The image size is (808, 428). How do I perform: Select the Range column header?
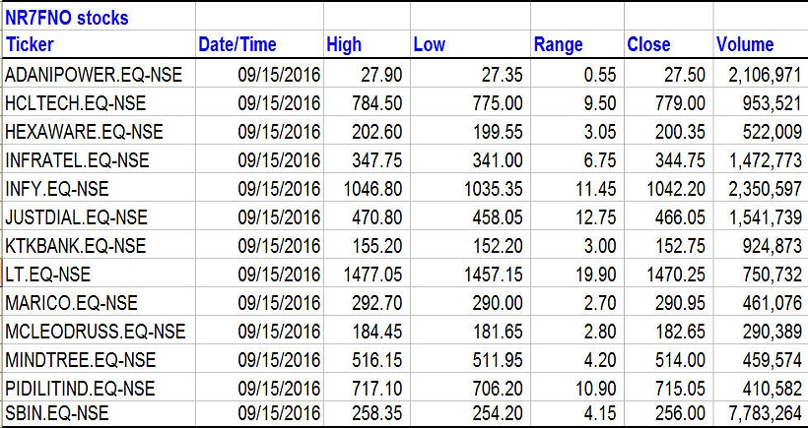point(558,44)
